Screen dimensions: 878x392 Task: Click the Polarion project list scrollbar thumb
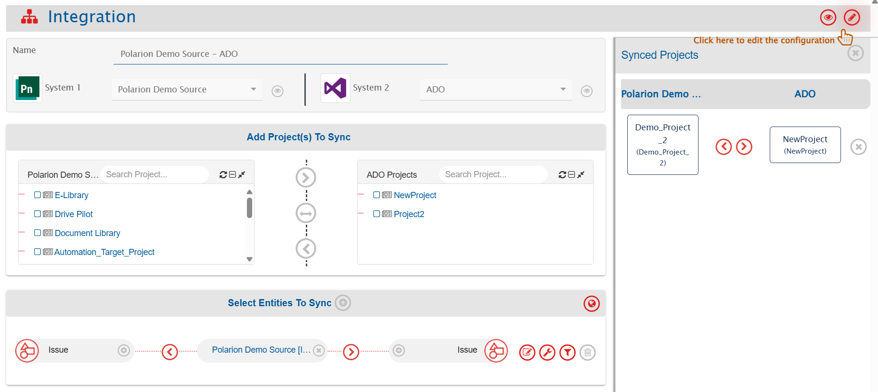click(249, 208)
